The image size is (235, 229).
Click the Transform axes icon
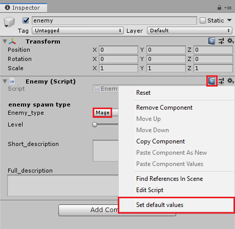12,41
